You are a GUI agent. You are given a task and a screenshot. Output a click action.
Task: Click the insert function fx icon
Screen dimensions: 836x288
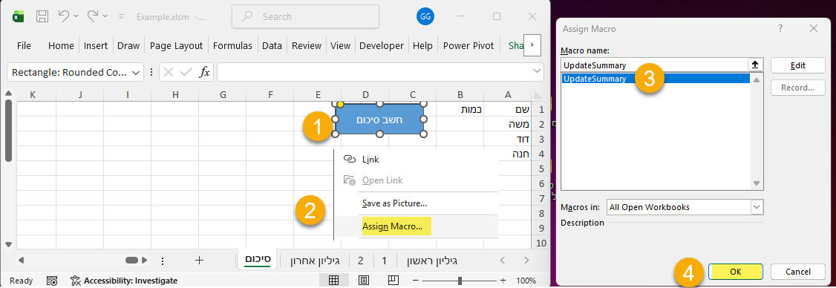click(204, 72)
